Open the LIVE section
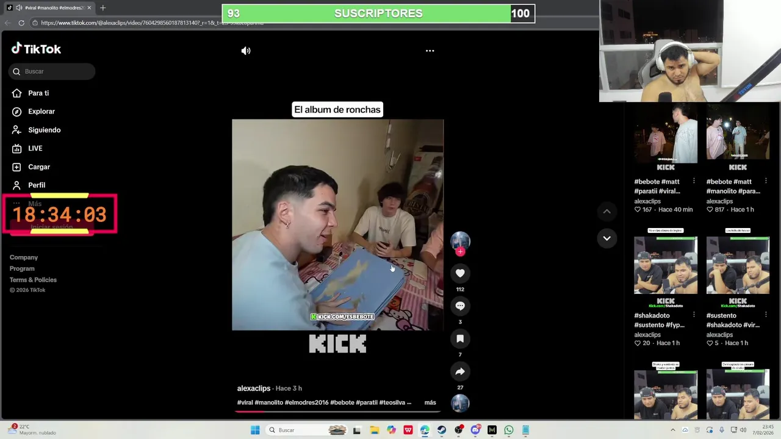 (x=27, y=148)
